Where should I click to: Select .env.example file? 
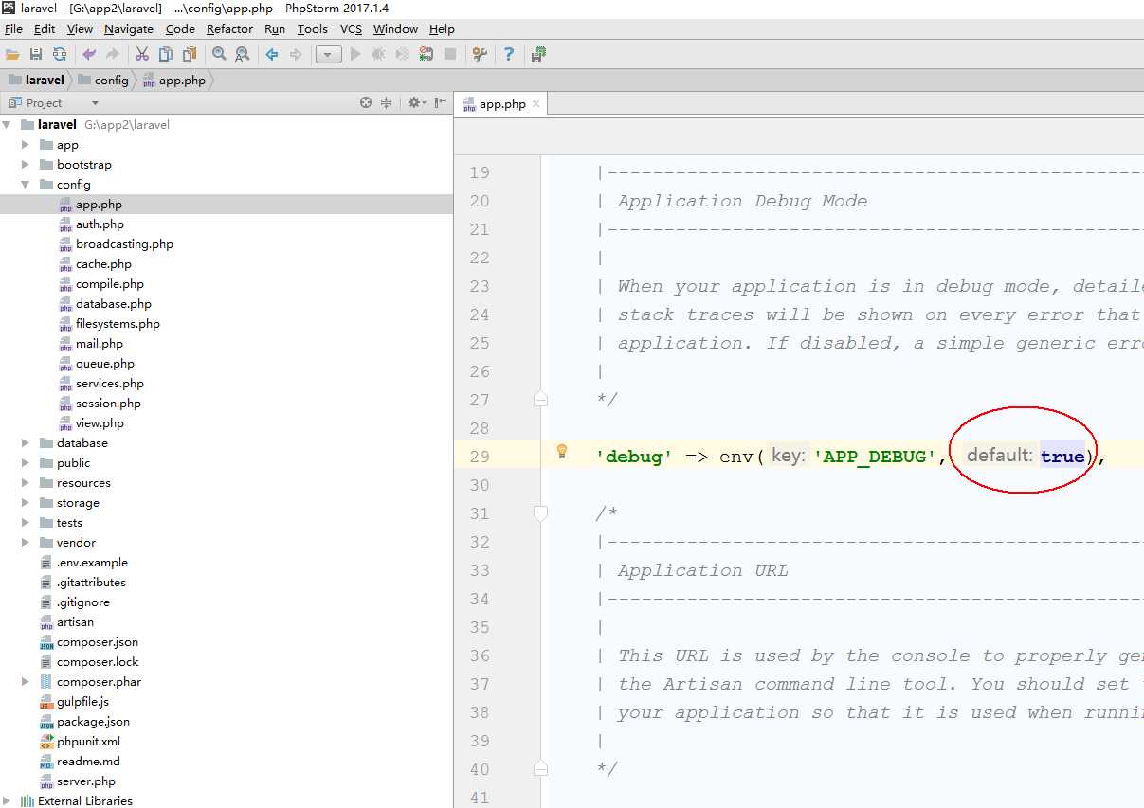(x=92, y=563)
